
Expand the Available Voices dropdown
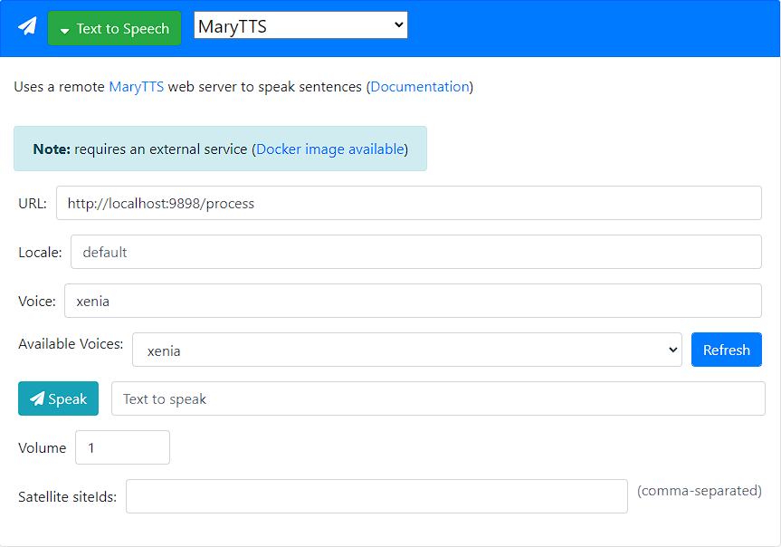(407, 350)
